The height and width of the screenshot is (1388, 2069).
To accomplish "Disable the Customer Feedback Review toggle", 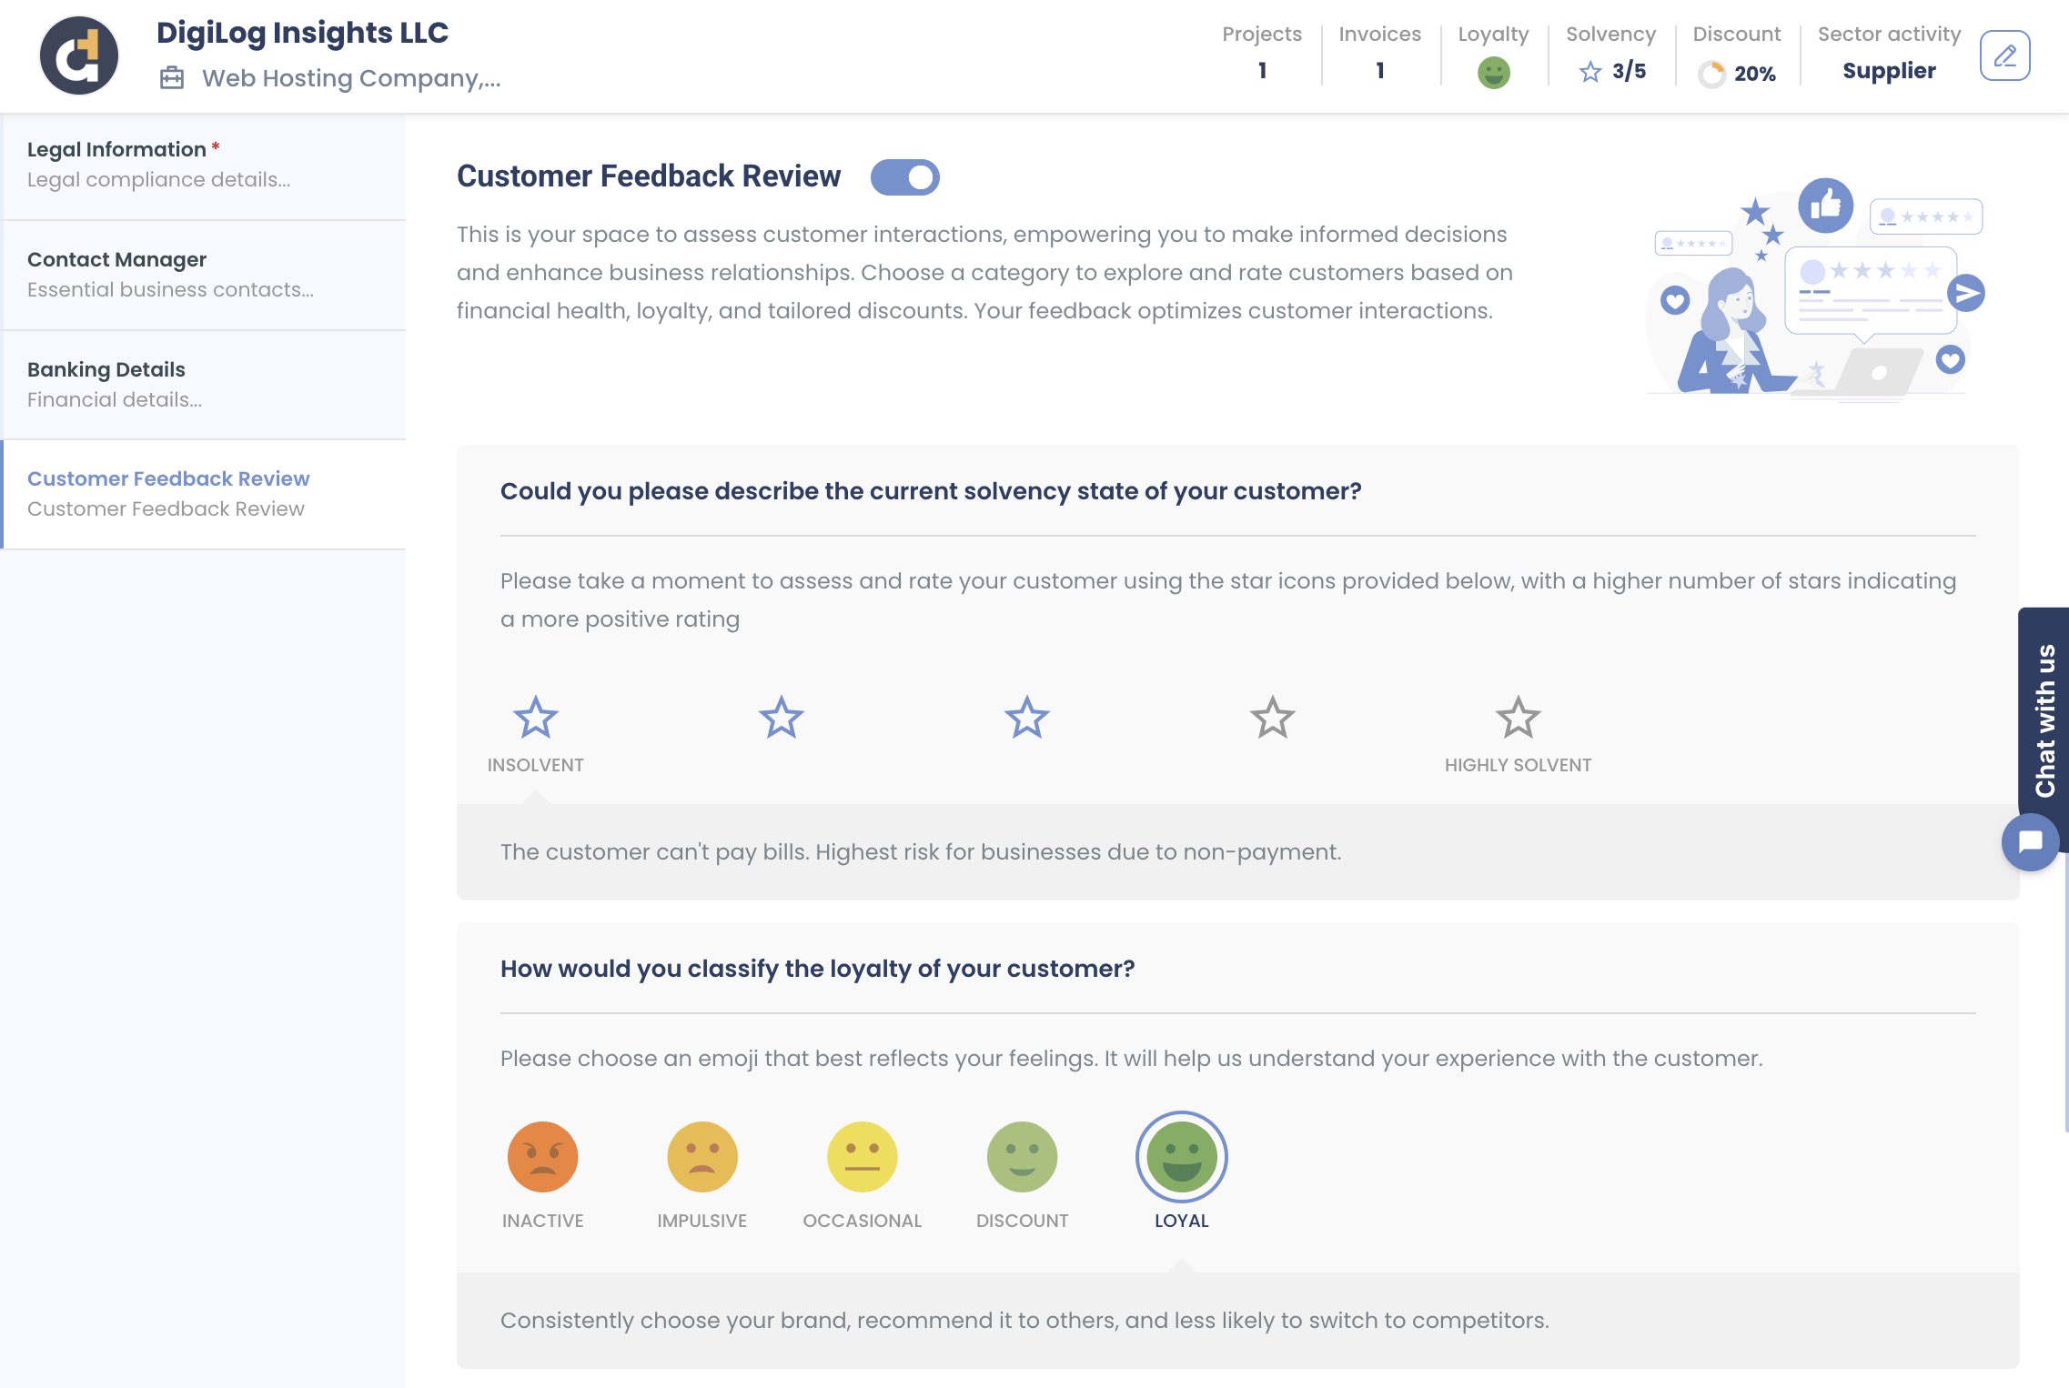I will (x=906, y=177).
